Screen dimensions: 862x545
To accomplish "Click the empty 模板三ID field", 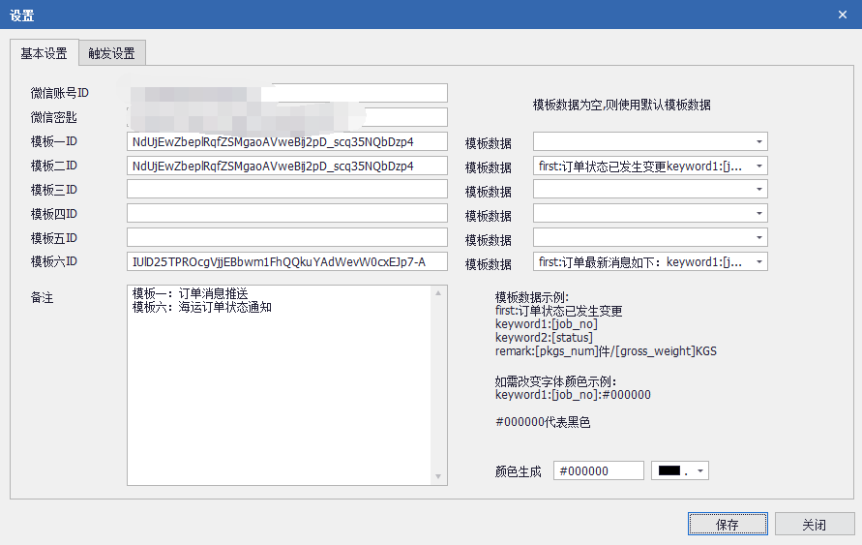I will click(x=286, y=190).
